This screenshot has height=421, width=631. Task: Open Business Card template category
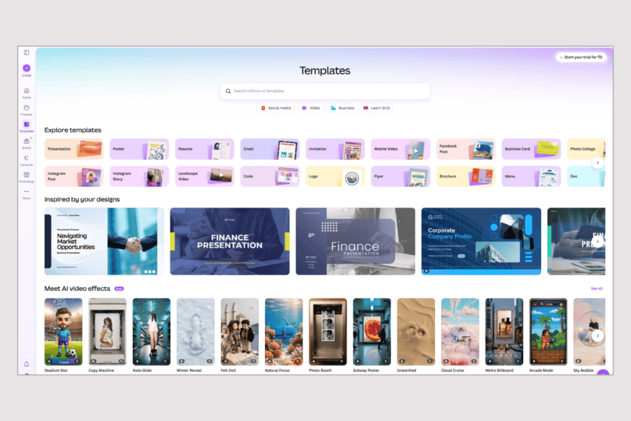point(531,149)
